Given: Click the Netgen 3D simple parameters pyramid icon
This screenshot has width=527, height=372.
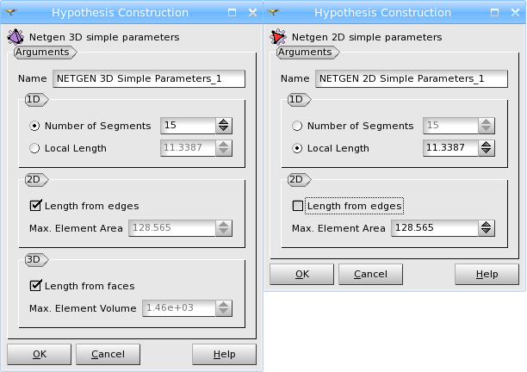Looking at the screenshot, I should (15, 37).
